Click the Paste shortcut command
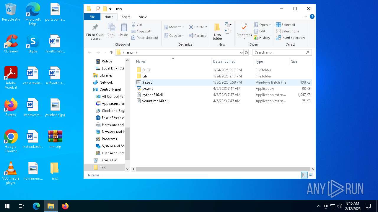This screenshot has height=212, width=378. [x=145, y=38]
